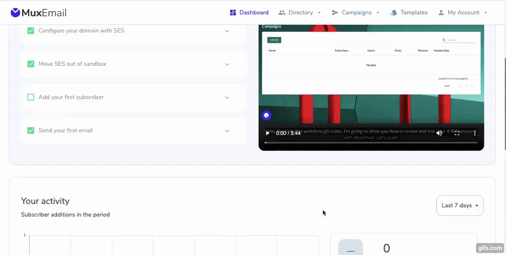Open the My Account dropdown arrow
Viewport: 506px width, 255px height.
point(486,13)
